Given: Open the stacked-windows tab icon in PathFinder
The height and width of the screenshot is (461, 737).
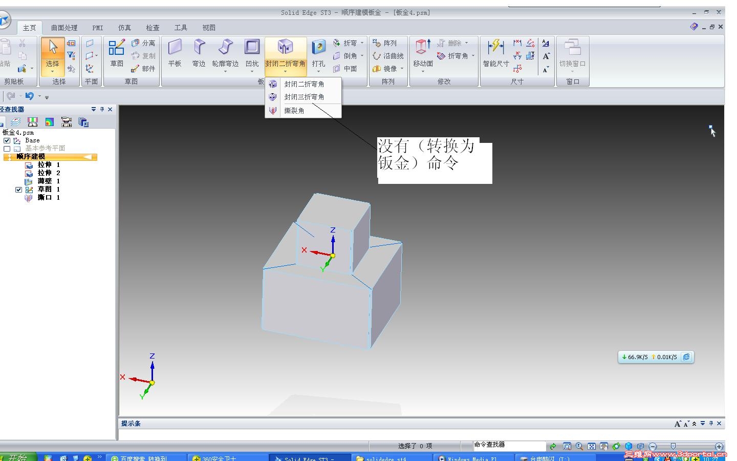Looking at the screenshot, I should click(83, 122).
